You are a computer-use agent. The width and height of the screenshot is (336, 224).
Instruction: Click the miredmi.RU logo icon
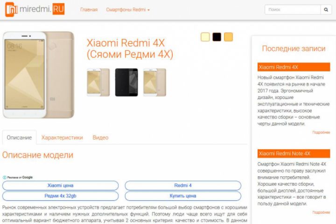coord(11,9)
